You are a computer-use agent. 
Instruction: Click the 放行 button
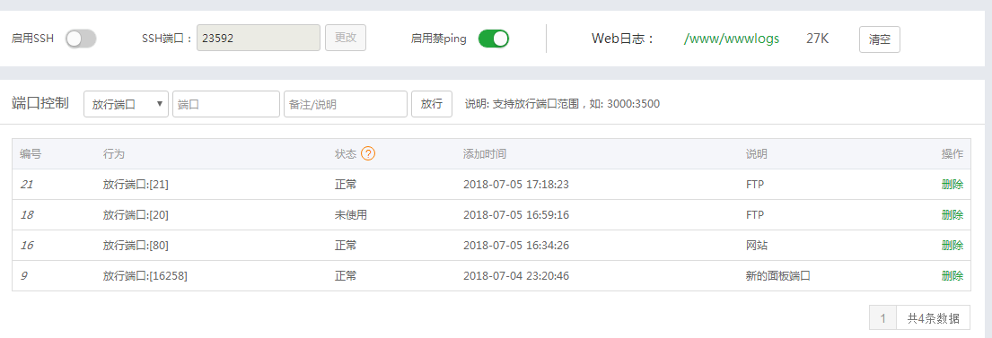[x=432, y=104]
